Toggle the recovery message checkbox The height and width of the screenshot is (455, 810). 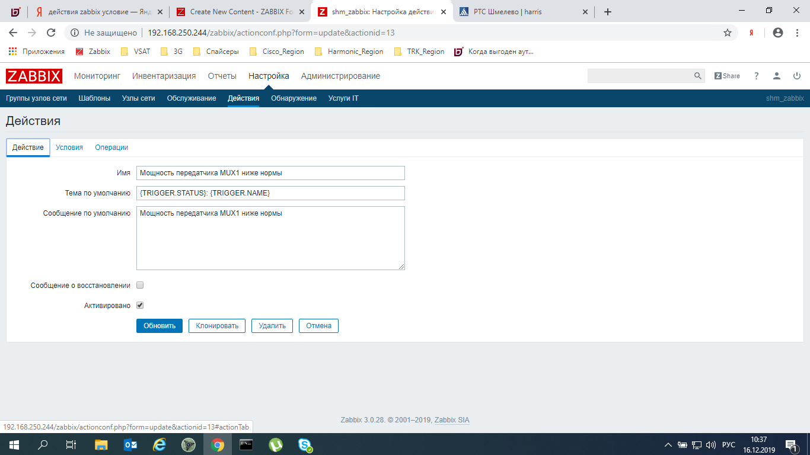tap(140, 285)
